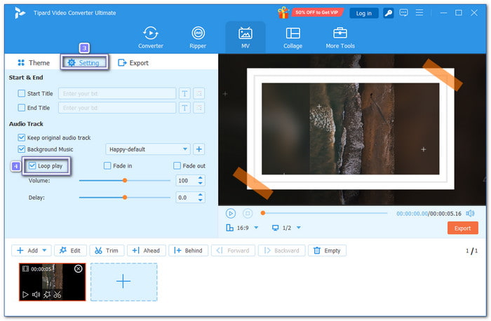Enable the Fade in checkbox
This screenshot has width=491, height=321.
(107, 166)
